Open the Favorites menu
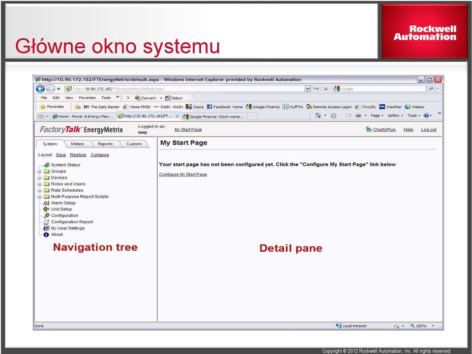Viewport: 472px width, 354px height. point(88,98)
